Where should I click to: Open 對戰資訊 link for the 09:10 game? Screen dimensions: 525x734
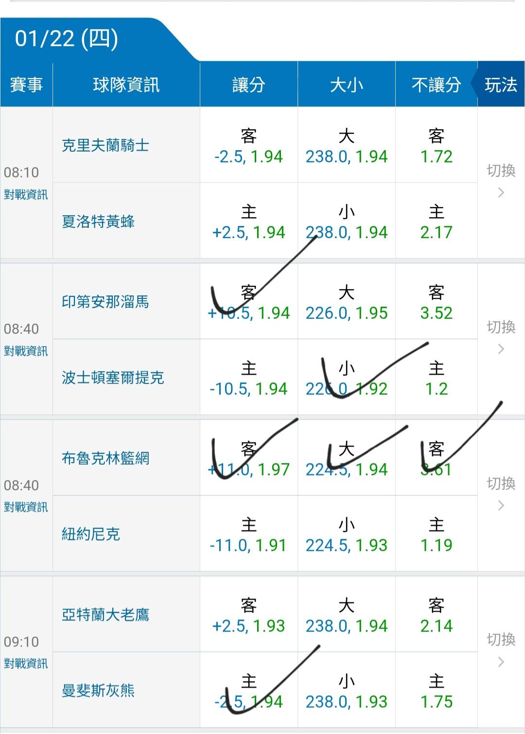pos(26,664)
